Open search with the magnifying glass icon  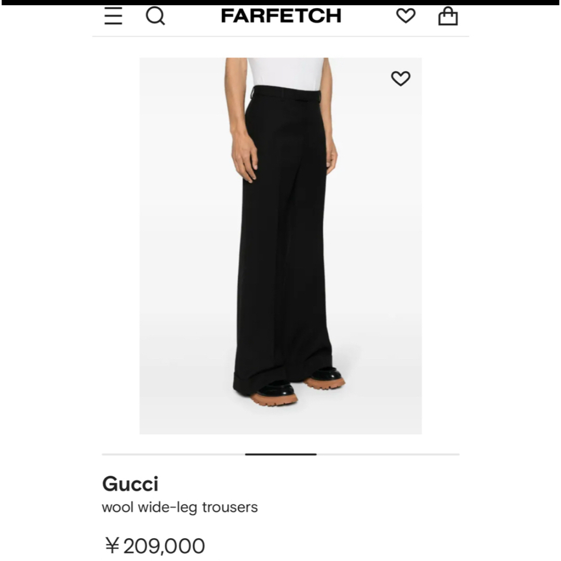coord(155,16)
